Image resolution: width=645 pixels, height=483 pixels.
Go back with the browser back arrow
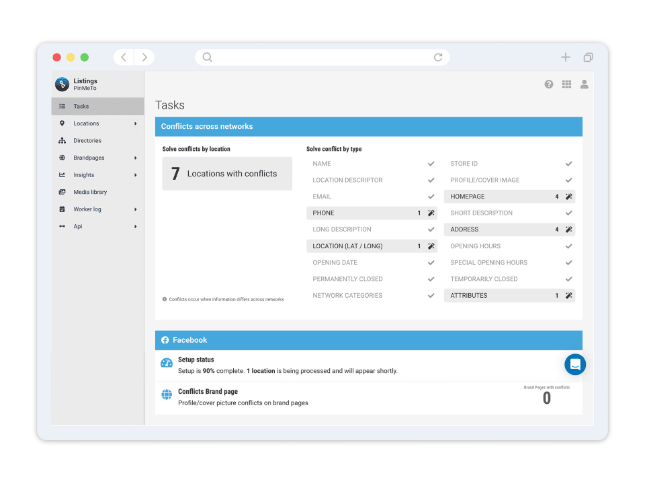124,58
